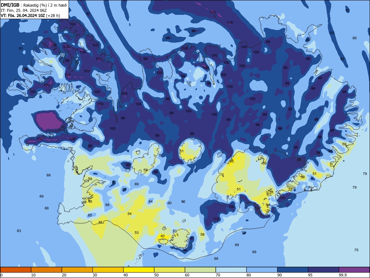Click the '20' legend tick label
370x278 pixels.
click(64, 275)
